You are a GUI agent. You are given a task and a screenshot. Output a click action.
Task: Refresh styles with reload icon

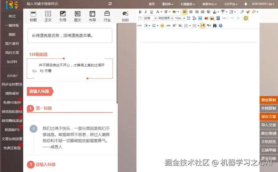(110, 4)
